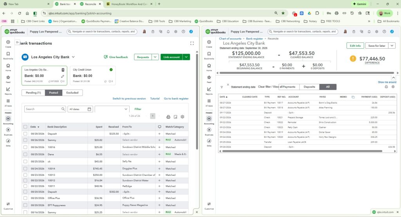Click the fullscreen icon beside Bank transactions title
Screen dimensions: 401x217
[192, 43]
